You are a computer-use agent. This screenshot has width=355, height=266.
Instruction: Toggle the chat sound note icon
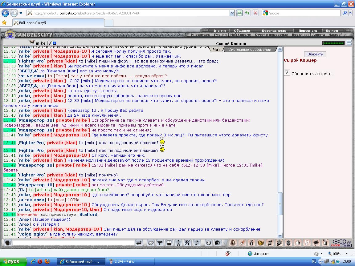point(197,243)
